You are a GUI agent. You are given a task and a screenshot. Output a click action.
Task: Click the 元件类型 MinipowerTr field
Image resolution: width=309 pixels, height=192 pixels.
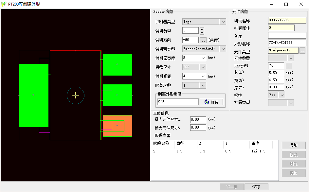click(x=283, y=50)
